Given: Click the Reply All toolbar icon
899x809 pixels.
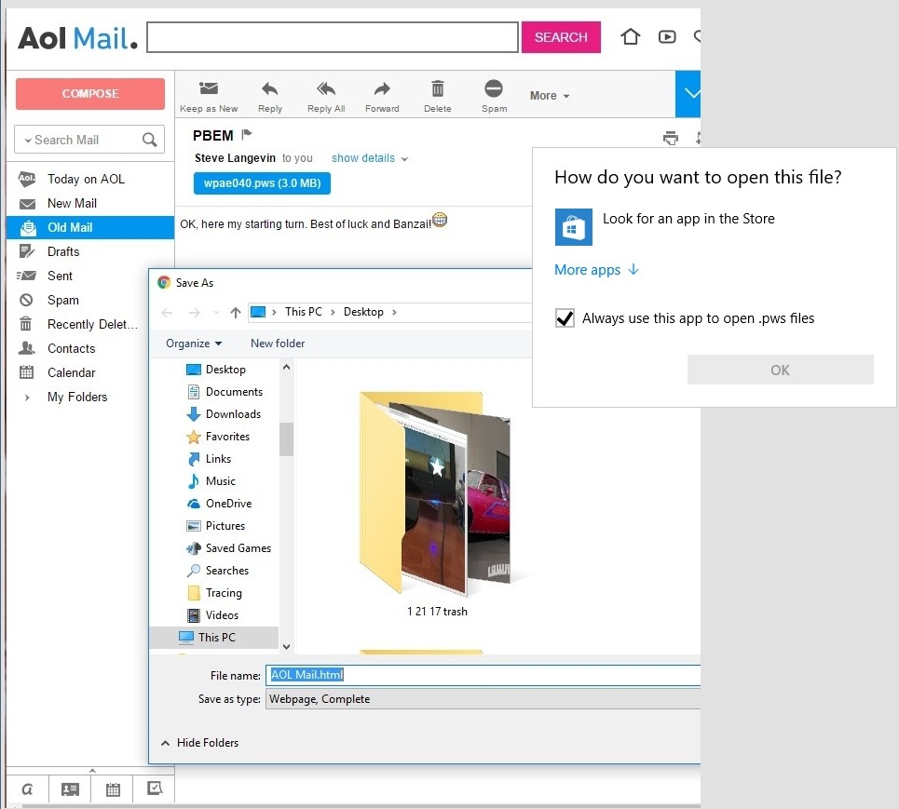Looking at the screenshot, I should click(x=326, y=89).
